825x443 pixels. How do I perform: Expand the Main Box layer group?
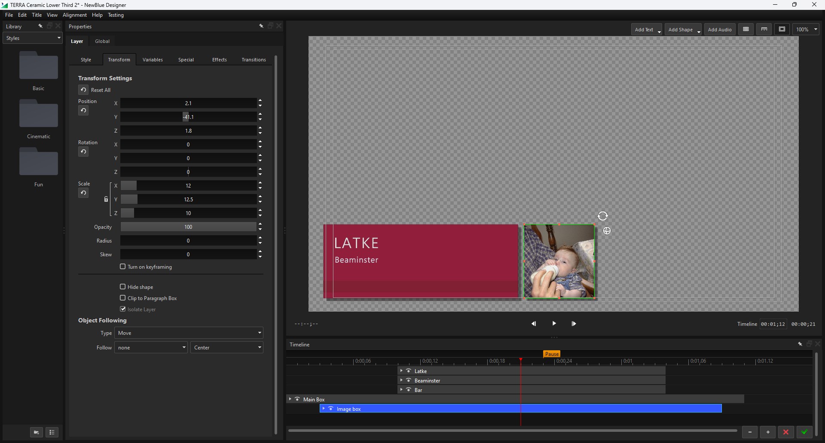290,399
